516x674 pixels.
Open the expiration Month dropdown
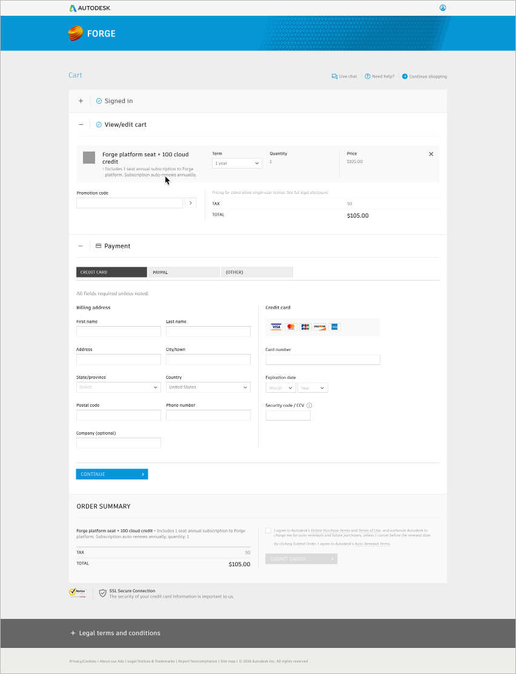click(281, 388)
